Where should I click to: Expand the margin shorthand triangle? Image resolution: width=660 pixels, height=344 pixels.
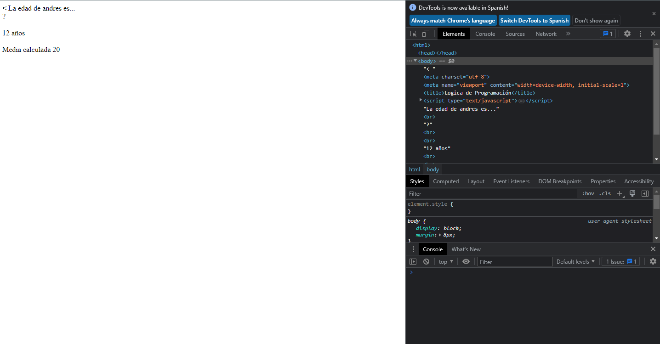tap(440, 235)
